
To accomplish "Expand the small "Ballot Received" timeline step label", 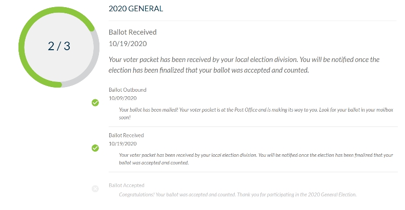I will click(126, 135).
